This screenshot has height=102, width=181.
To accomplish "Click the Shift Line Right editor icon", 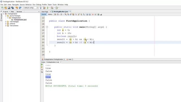I will [90, 14].
